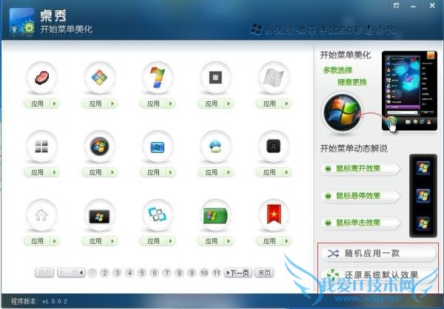Open page 6
Screen dimensions: 444x309
pyautogui.click(x=155, y=273)
